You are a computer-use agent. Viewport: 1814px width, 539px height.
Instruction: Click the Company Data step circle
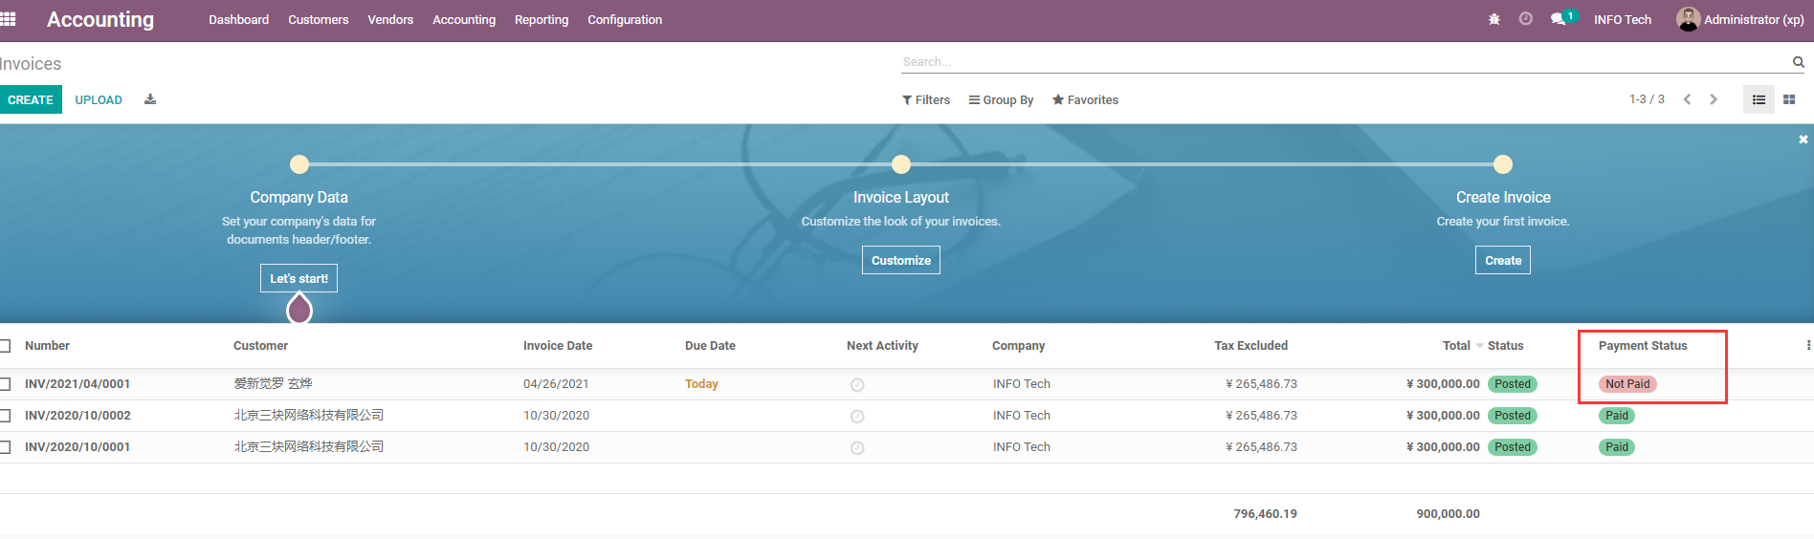pyautogui.click(x=299, y=164)
